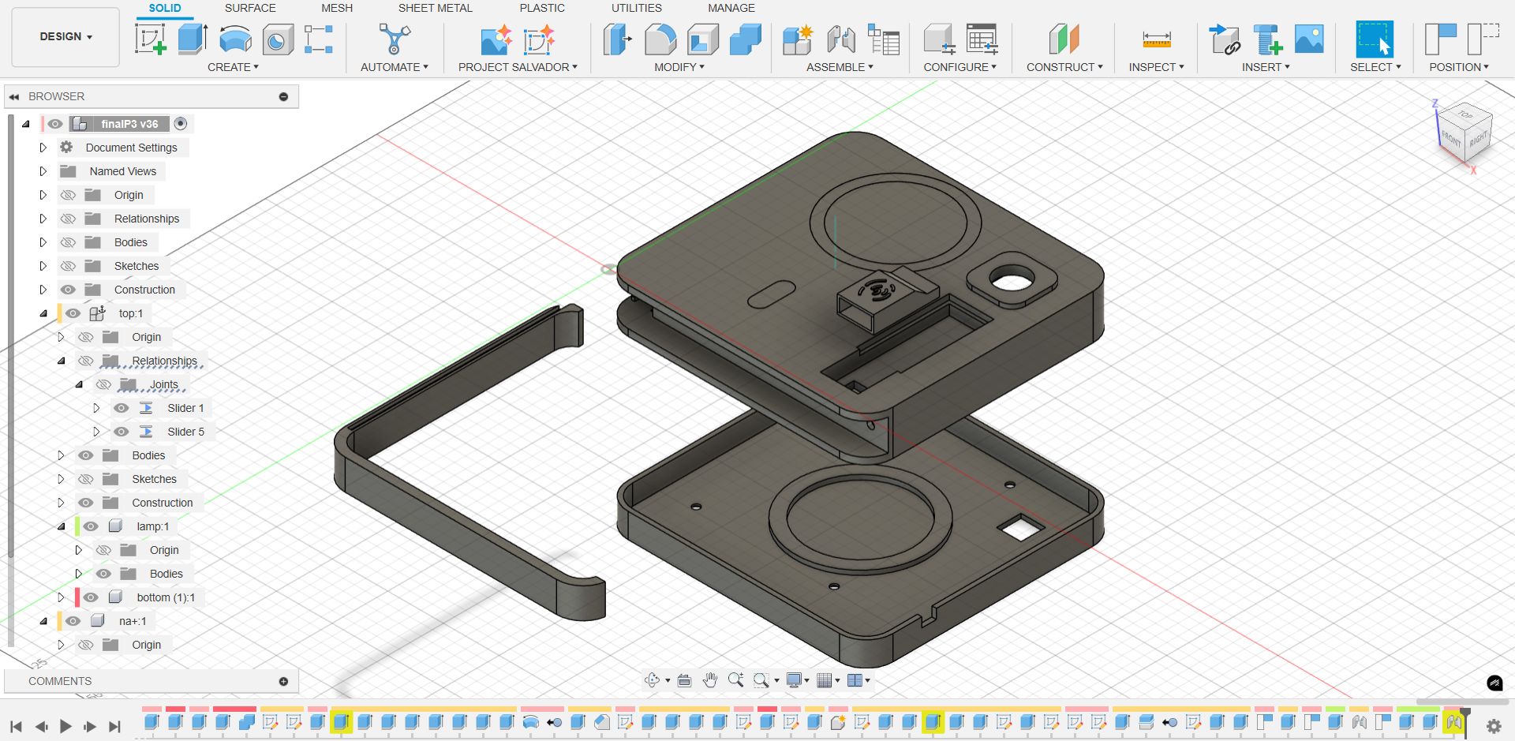Select the Combine tool
1515x741 pixels.
tap(746, 39)
